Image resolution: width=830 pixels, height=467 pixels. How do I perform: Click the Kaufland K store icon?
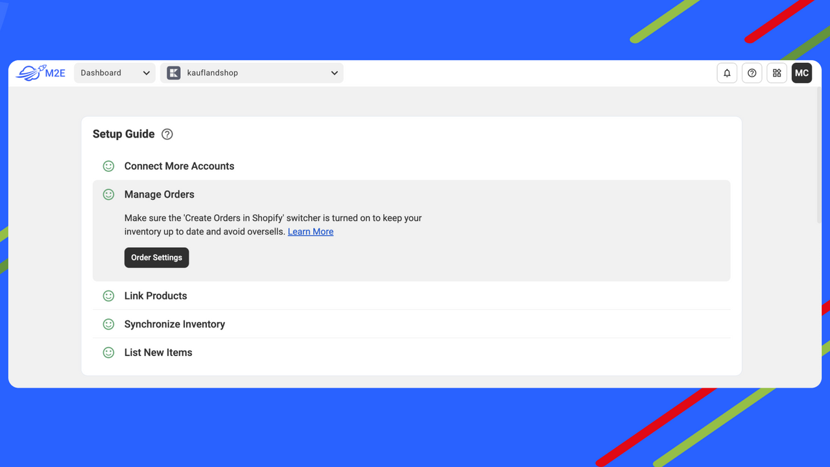point(174,73)
